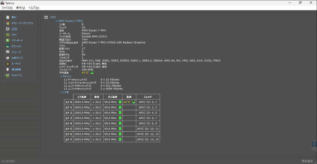Click the スレッド column header
Viewport: 317px width, 164px height.
pyautogui.click(x=148, y=97)
